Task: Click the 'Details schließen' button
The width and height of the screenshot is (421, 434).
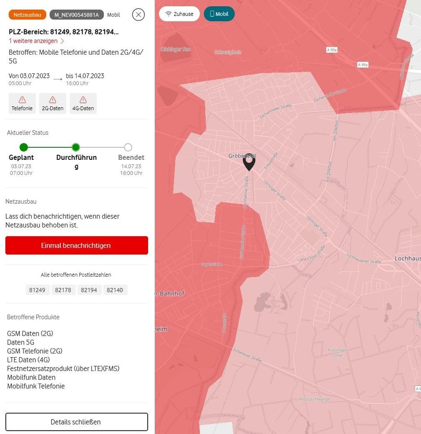Action: click(x=76, y=422)
